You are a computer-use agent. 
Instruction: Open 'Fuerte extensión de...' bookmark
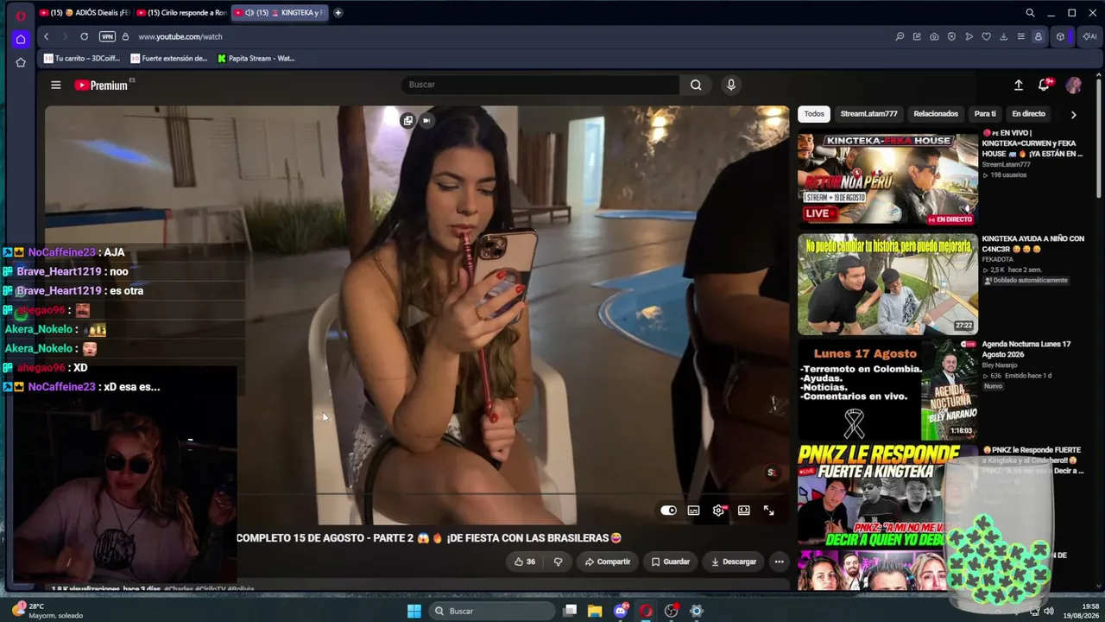[x=169, y=59]
